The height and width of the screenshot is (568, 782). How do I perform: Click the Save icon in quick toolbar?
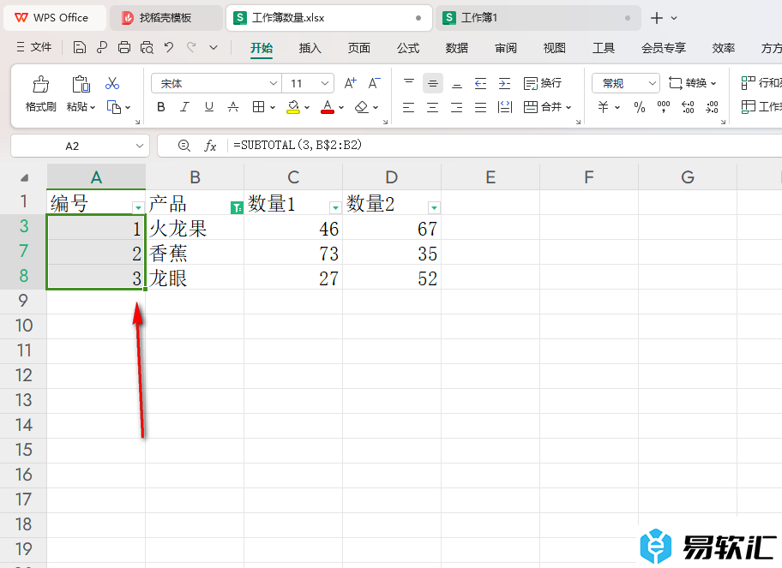[79, 47]
